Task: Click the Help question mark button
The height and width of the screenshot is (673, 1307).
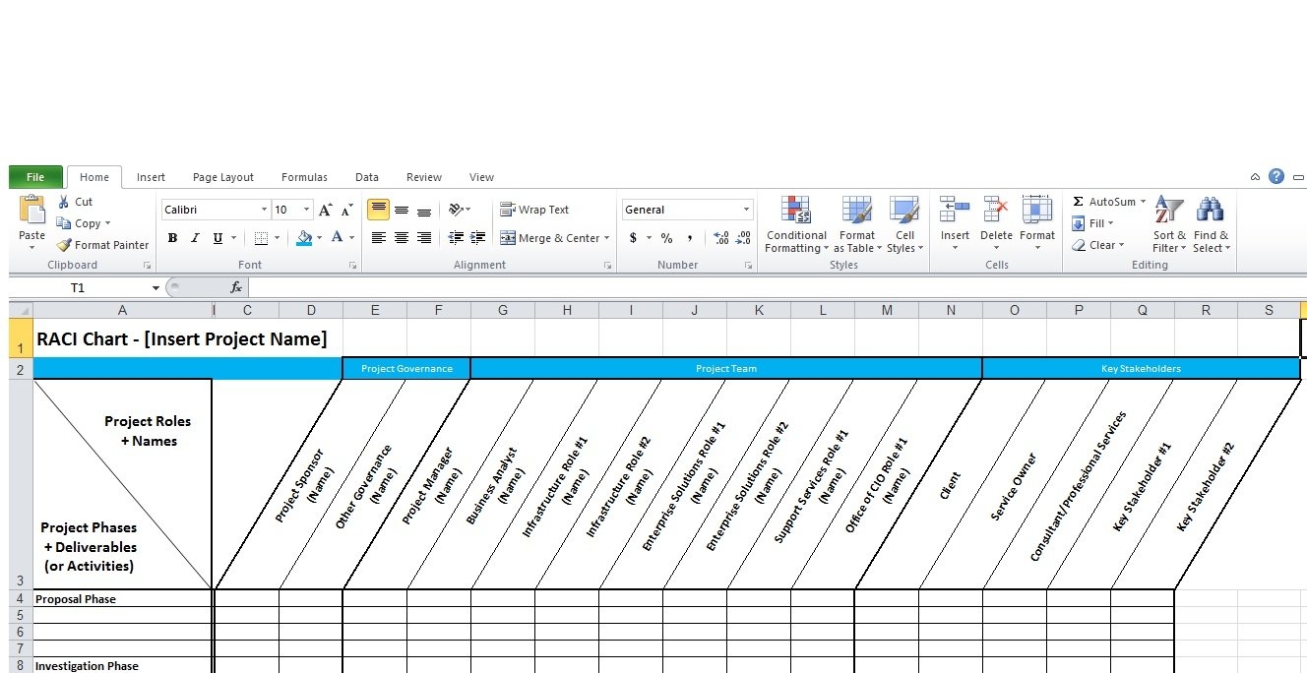Action: coord(1276,176)
